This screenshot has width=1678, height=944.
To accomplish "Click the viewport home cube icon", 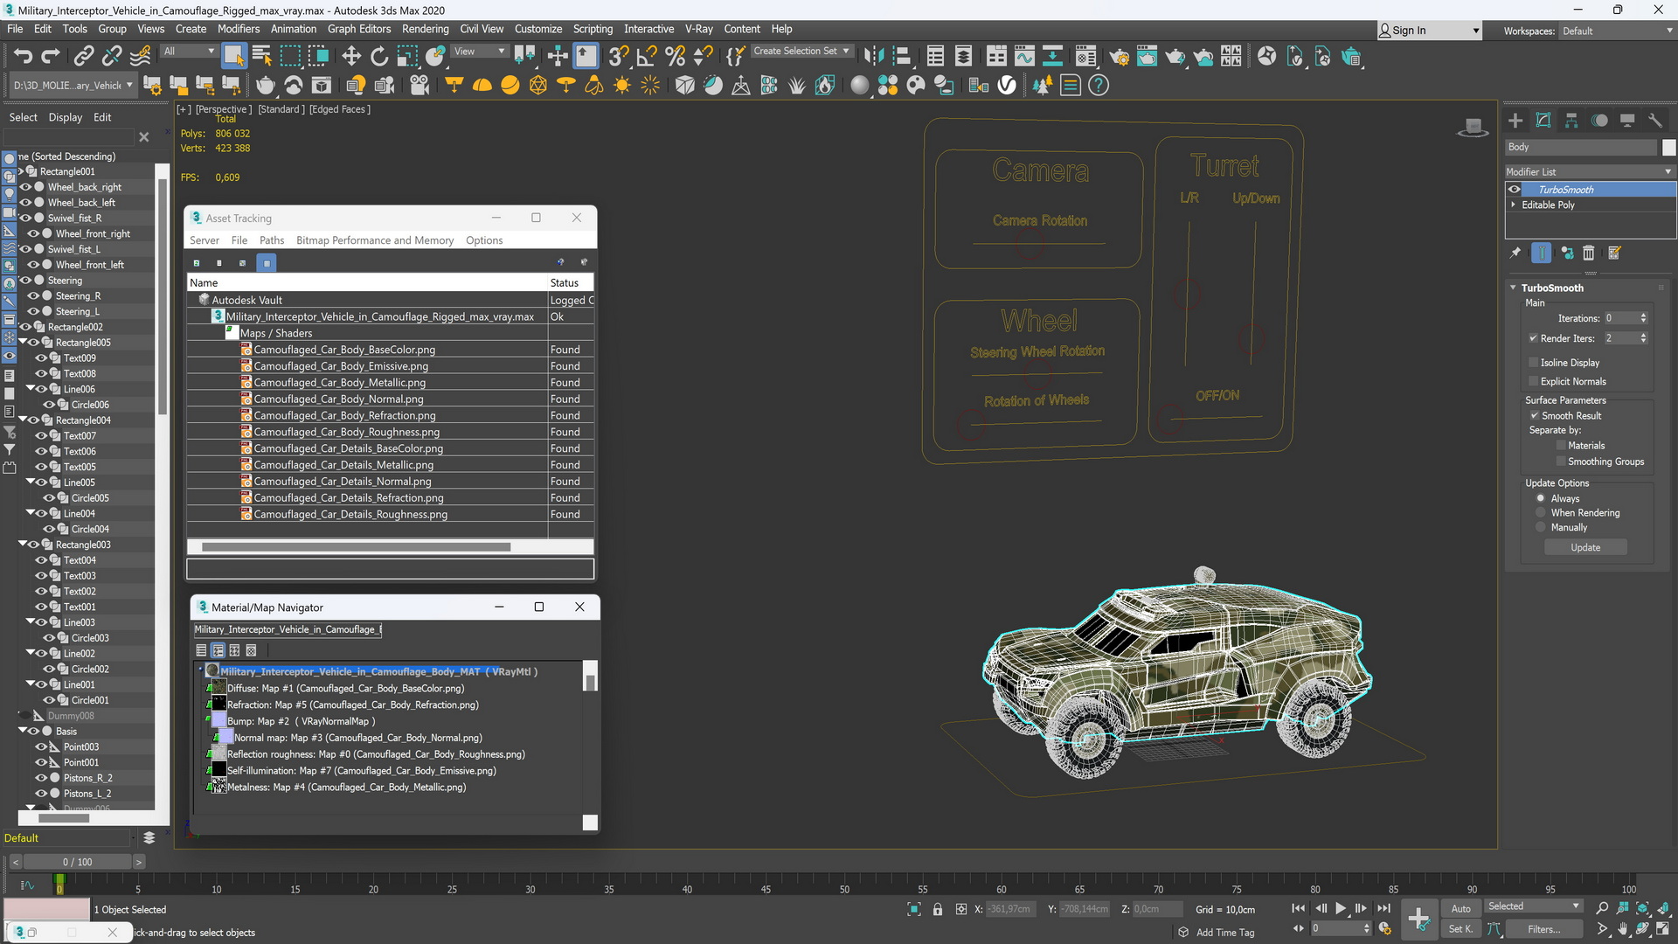I will pos(1473,128).
